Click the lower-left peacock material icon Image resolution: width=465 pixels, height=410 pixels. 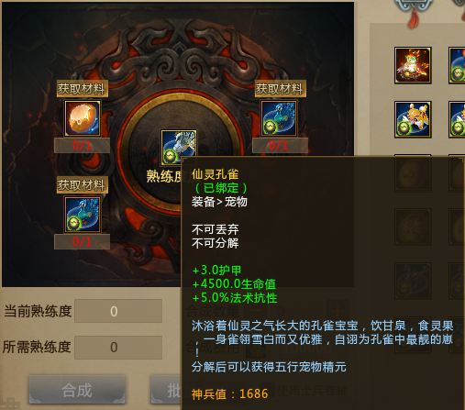pos(83,215)
